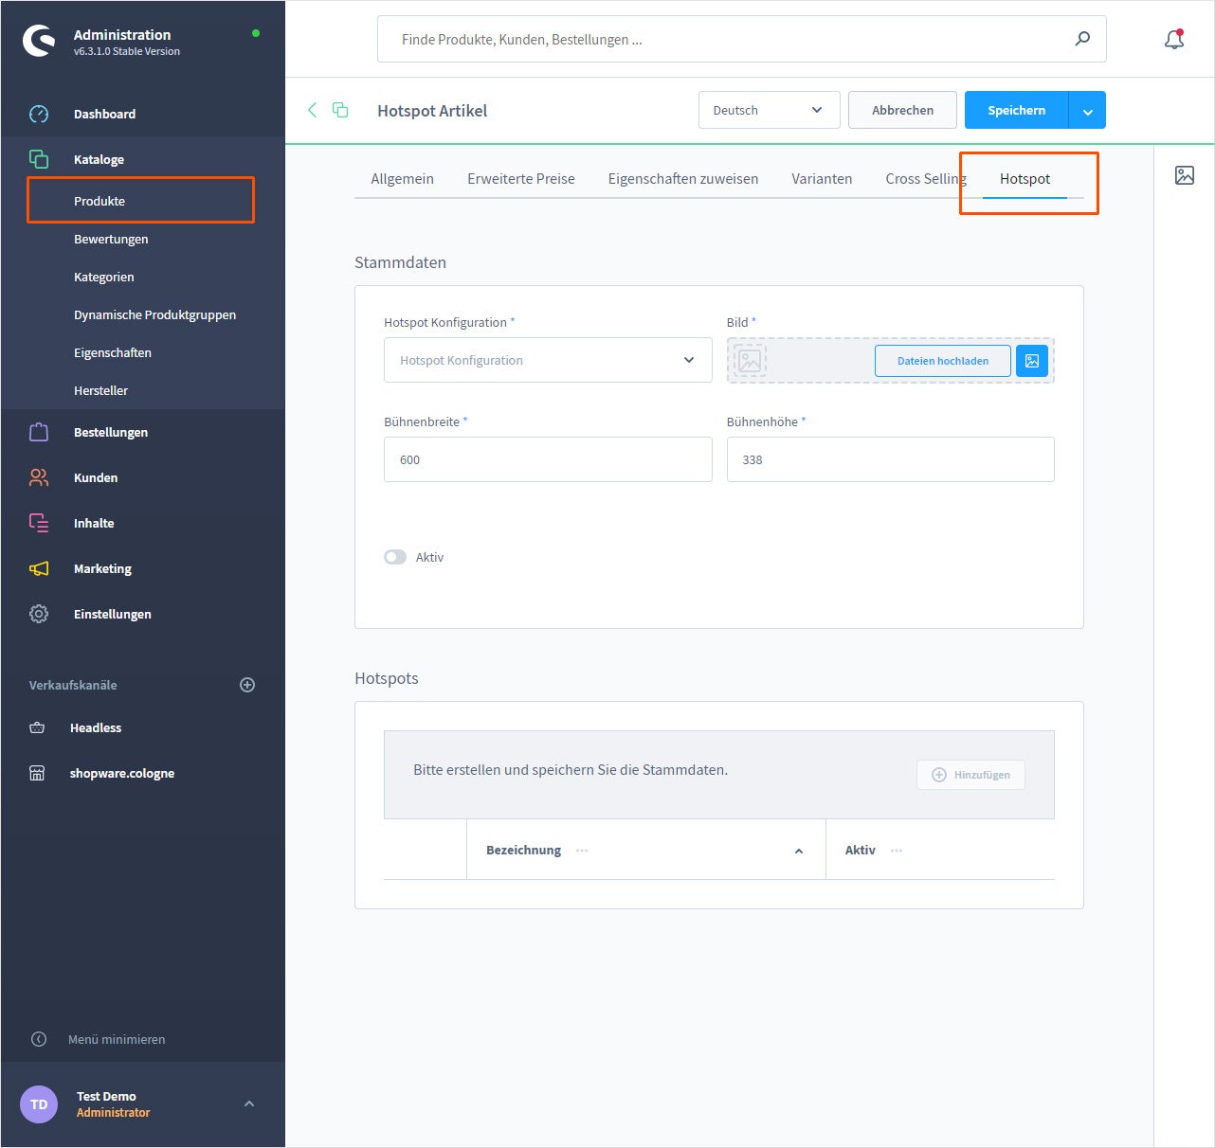Go back with the left chevron

pyautogui.click(x=312, y=110)
